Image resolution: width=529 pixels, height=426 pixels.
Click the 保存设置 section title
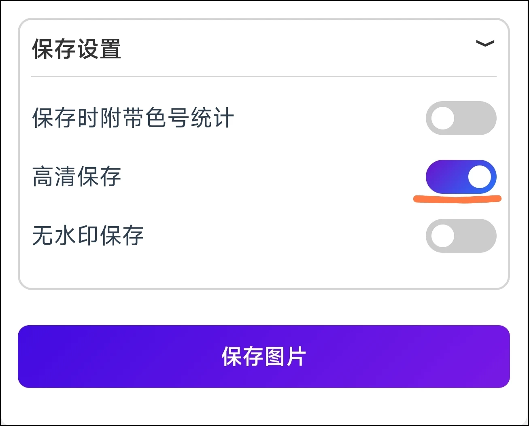click(x=76, y=49)
